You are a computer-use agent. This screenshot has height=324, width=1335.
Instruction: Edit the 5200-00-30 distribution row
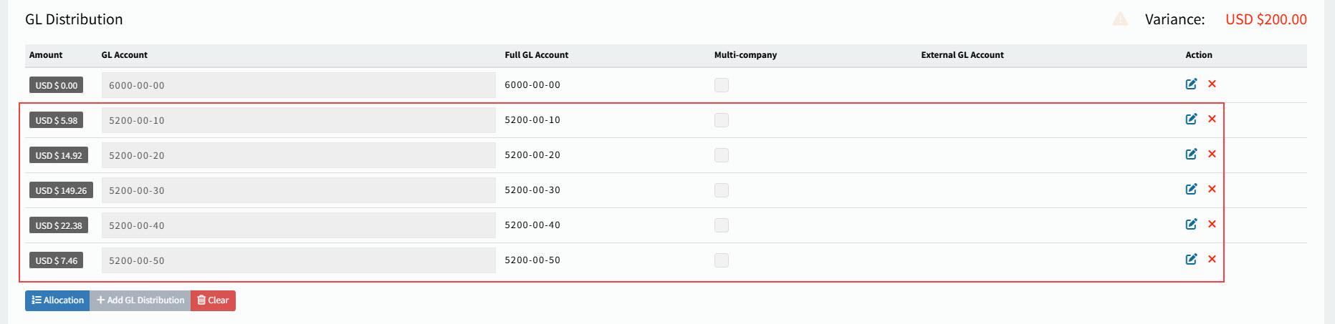pyautogui.click(x=1191, y=190)
